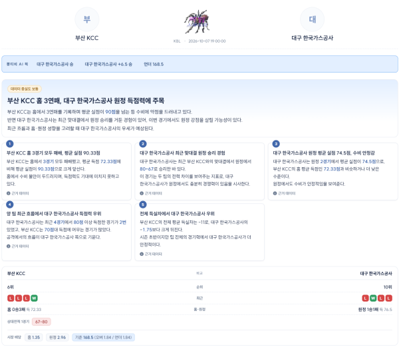This screenshot has width=399, height=347.
Task: Select the '언더 168.5' AI pick
Action: (x=154, y=64)
